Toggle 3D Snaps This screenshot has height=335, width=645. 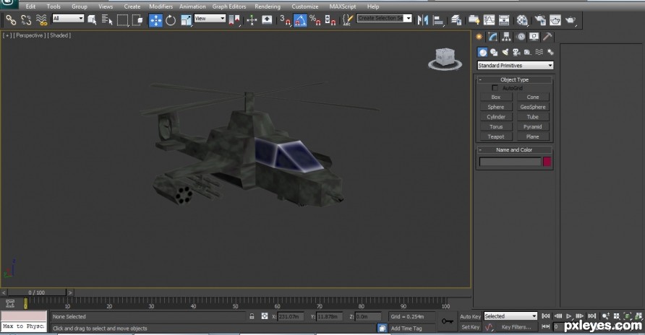point(285,19)
